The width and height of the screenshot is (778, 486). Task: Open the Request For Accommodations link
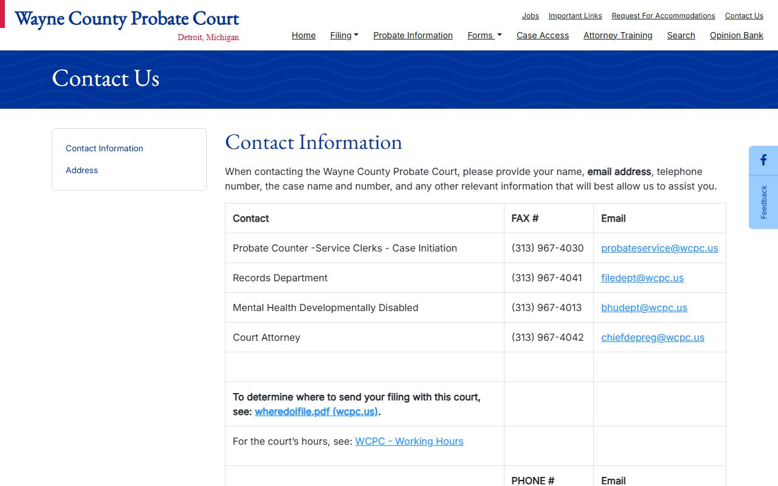pos(663,16)
